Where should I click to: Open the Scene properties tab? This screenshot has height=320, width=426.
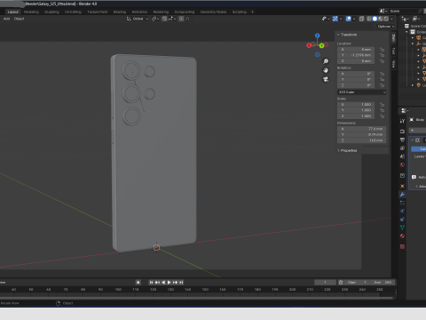(402, 156)
